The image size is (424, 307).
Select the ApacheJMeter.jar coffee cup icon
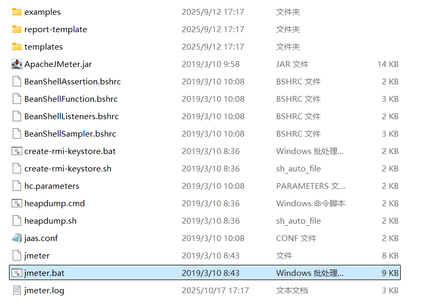pyautogui.click(x=16, y=64)
